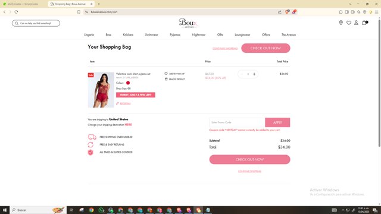Image resolution: width=381 pixels, height=214 pixels.
Task: Open the tab search dropdown arrow
Action: 350,4
